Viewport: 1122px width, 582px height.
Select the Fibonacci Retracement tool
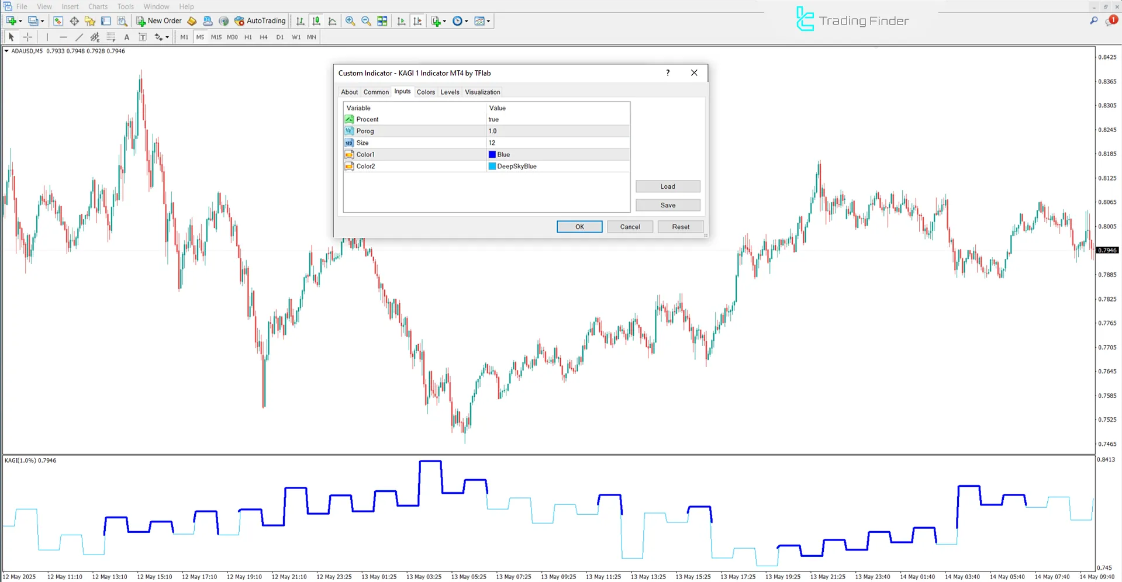[95, 37]
